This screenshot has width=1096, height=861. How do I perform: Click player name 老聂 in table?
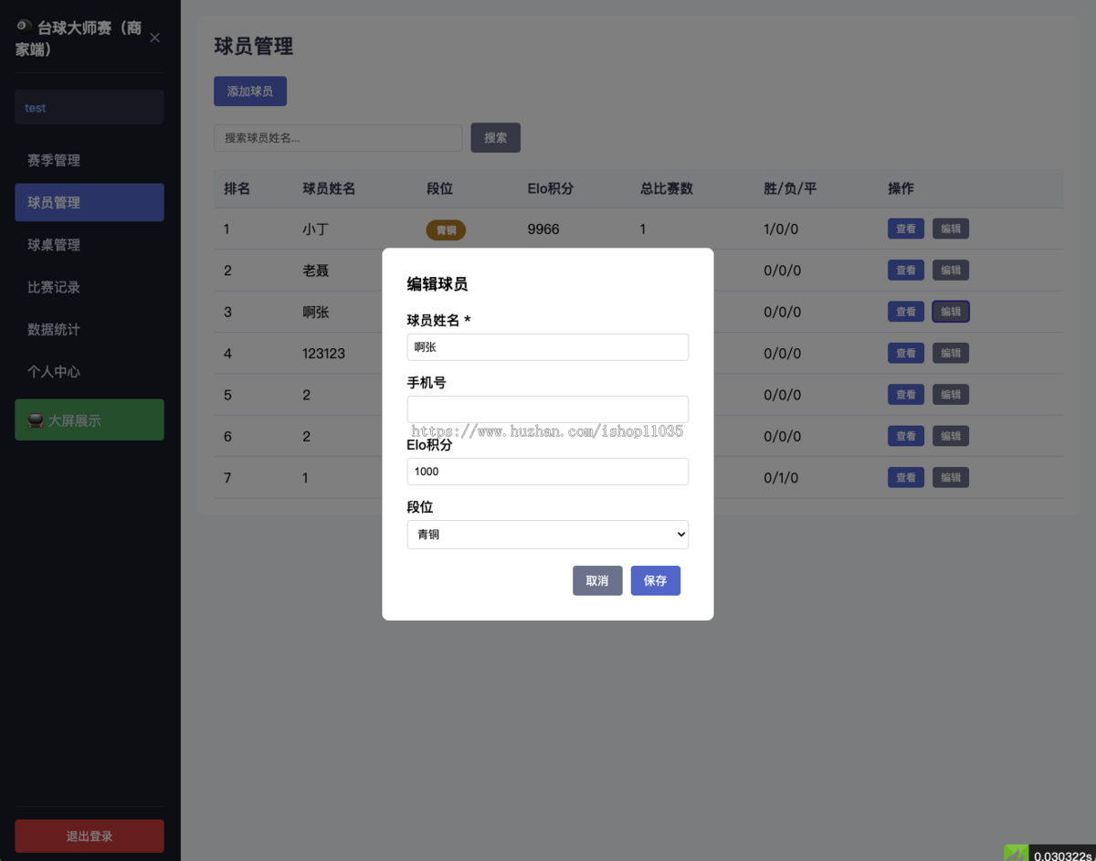tap(315, 271)
